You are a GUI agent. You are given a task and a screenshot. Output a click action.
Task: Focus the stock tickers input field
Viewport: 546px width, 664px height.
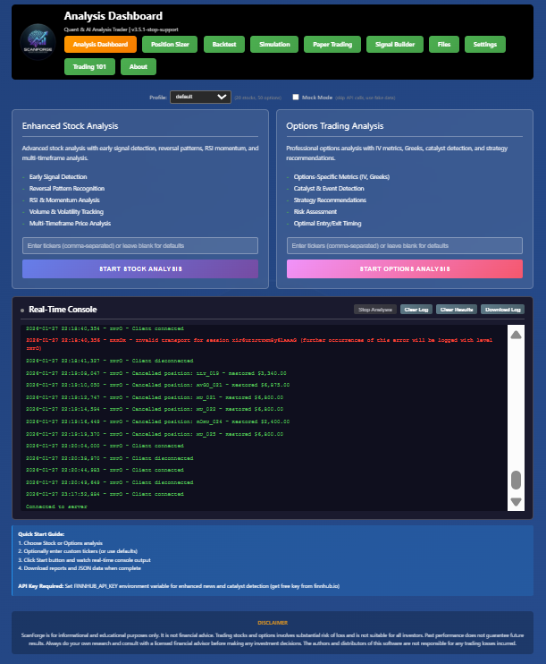tap(140, 245)
